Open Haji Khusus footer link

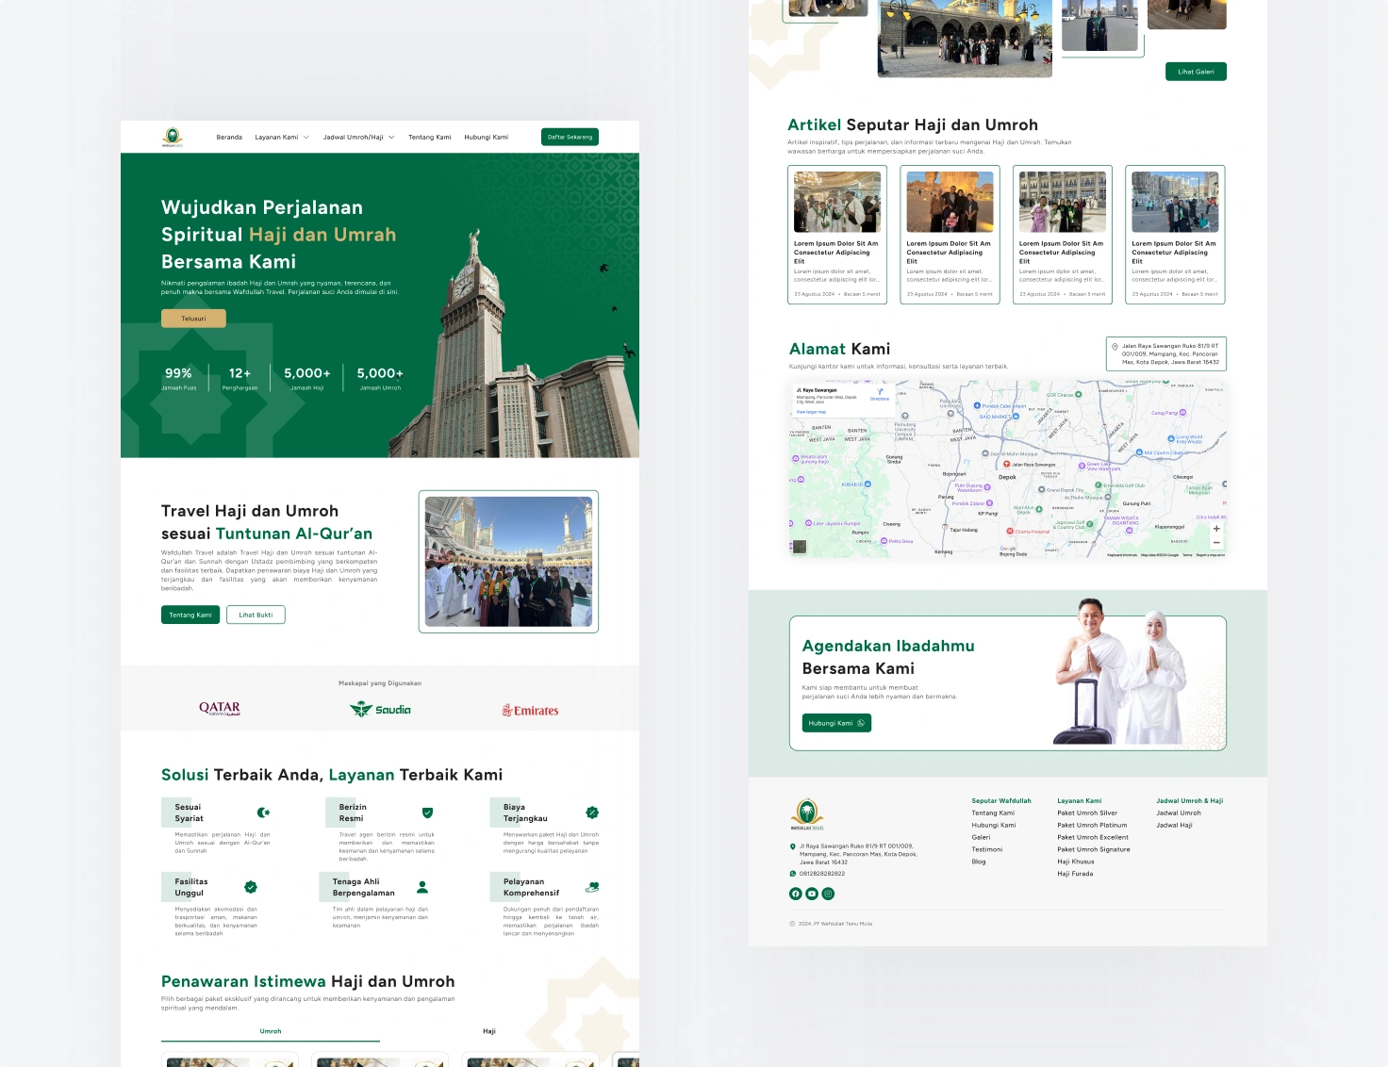[1076, 862]
